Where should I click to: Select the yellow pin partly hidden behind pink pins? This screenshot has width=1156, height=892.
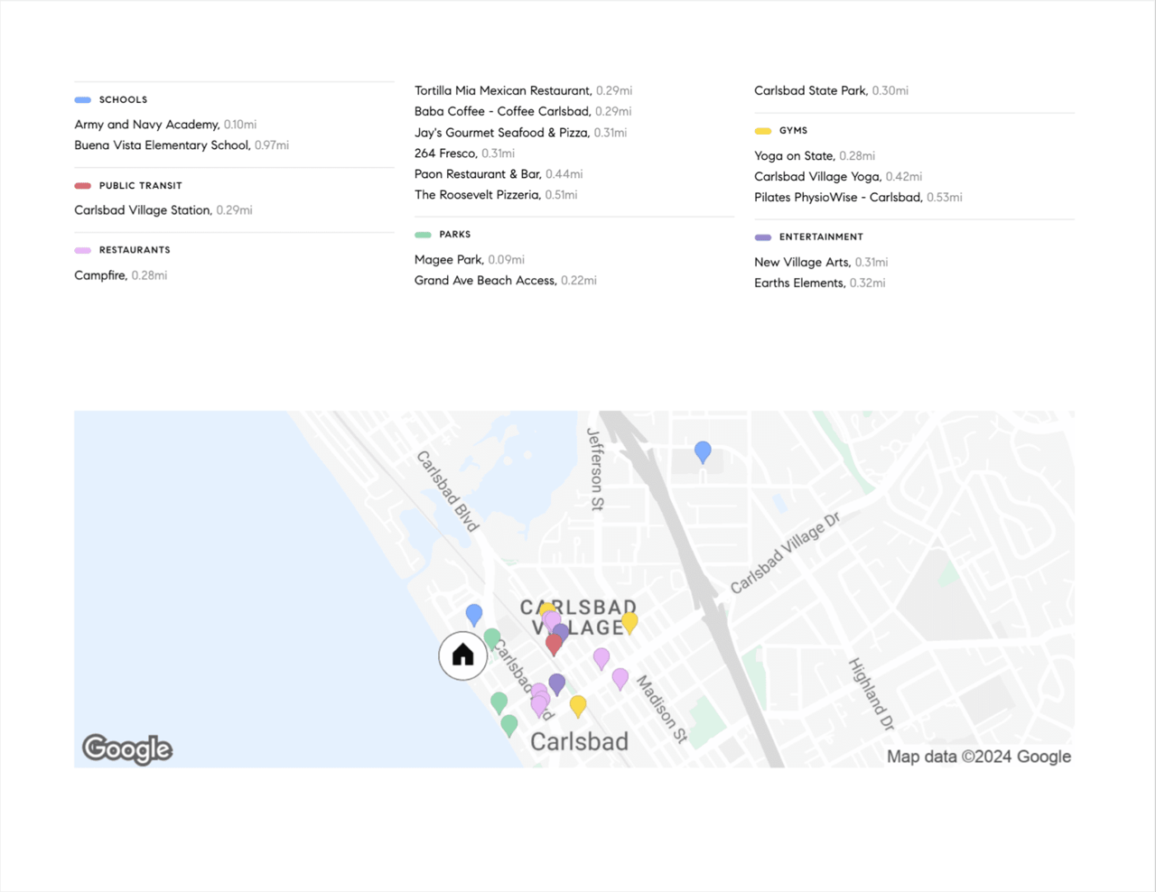[x=545, y=609]
